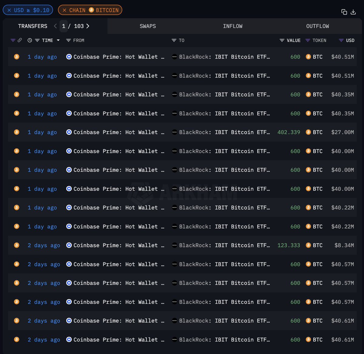This screenshot has height=354, width=364.
Task: Select the 123.333 value cell
Action: (289, 245)
